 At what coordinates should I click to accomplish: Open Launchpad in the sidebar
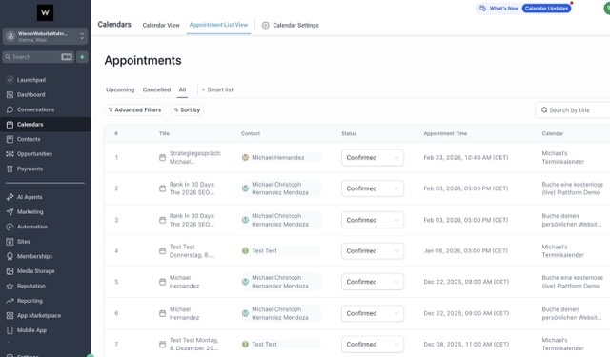[x=31, y=80]
